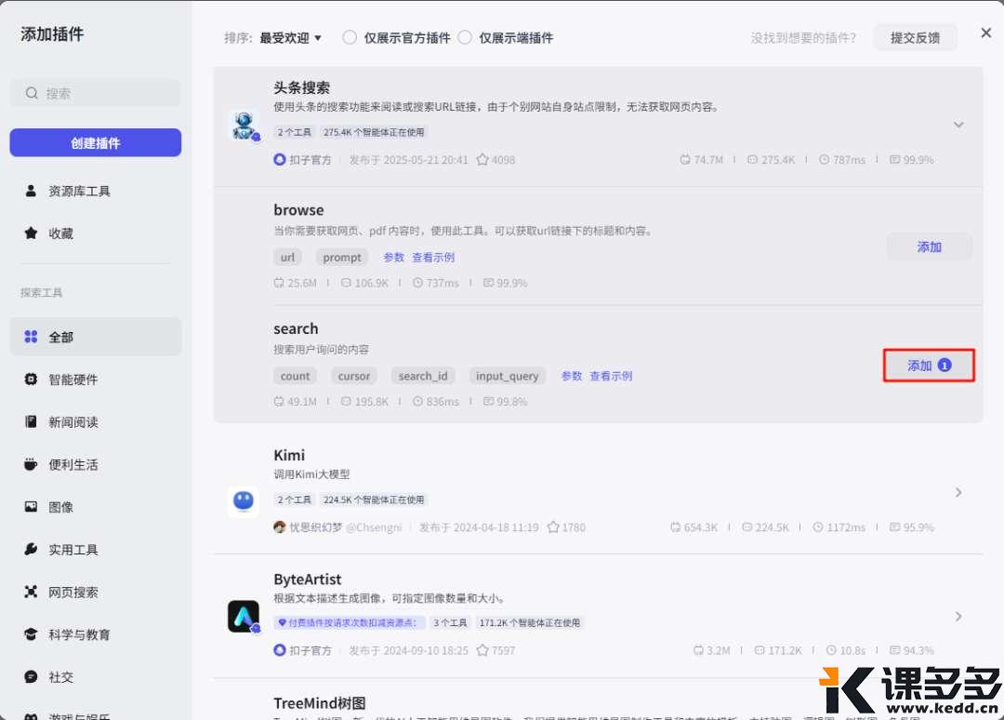Click the 智能硬件 chip icon
The height and width of the screenshot is (720, 1004).
(31, 380)
